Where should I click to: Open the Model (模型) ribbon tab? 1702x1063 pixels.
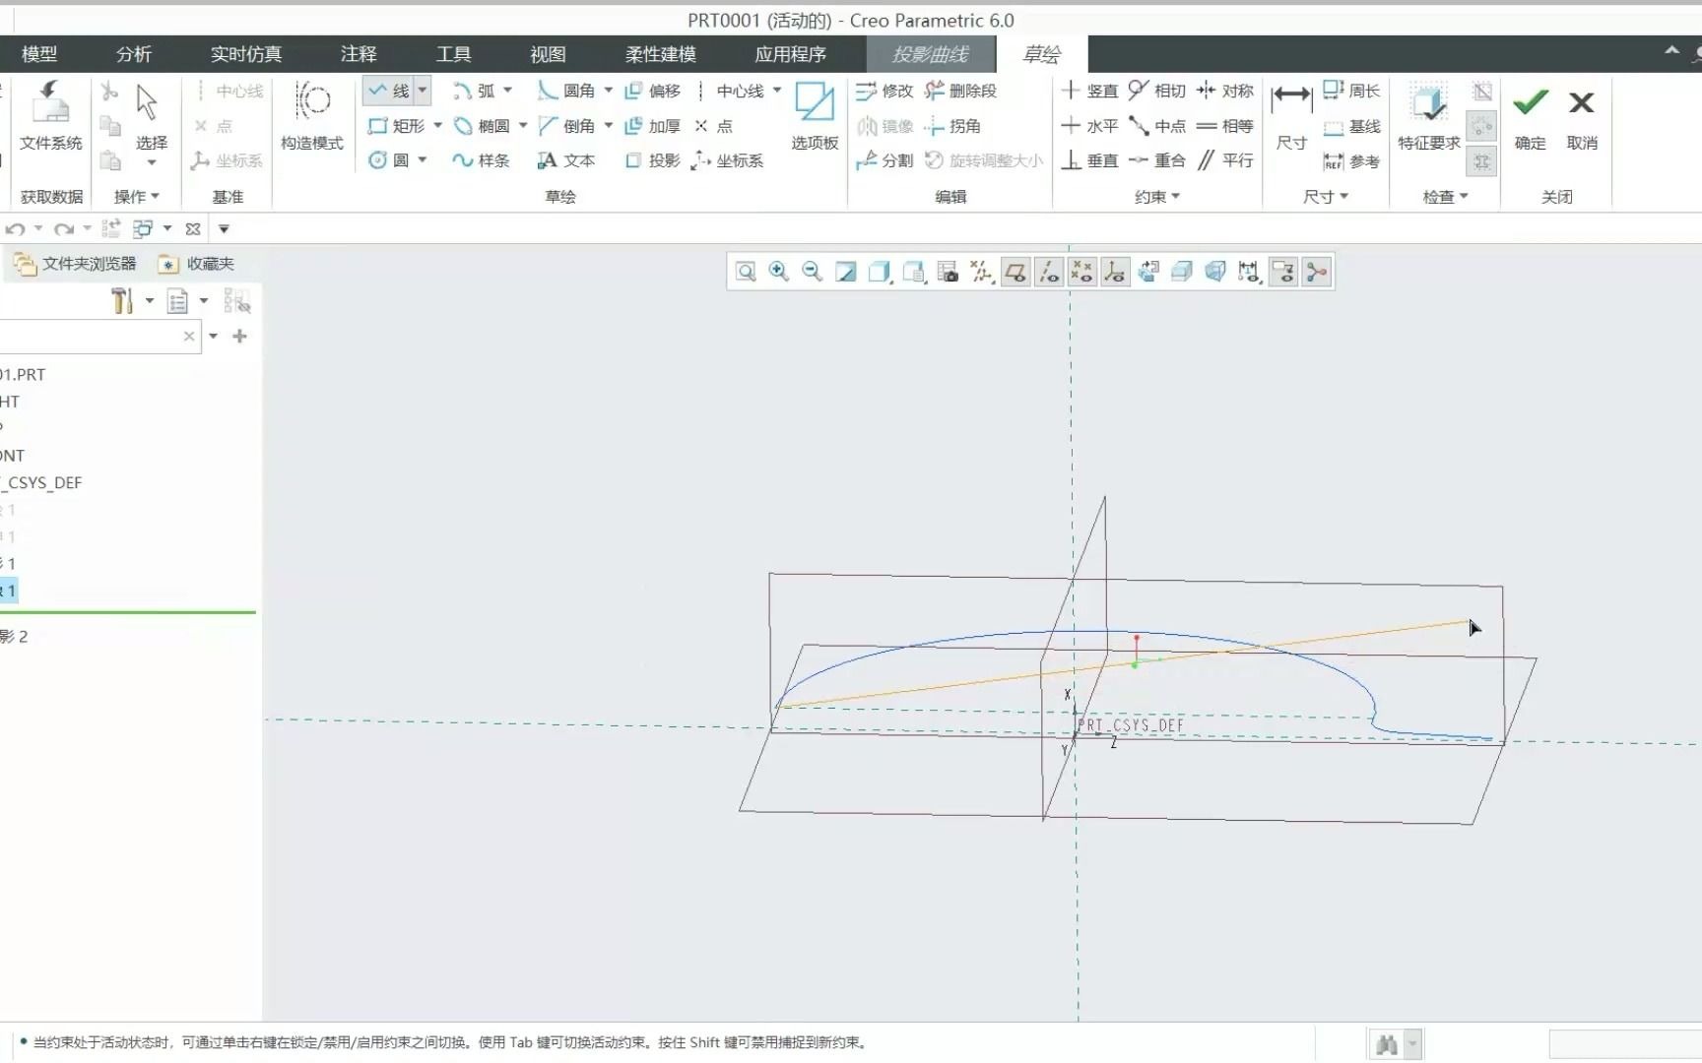pos(39,54)
